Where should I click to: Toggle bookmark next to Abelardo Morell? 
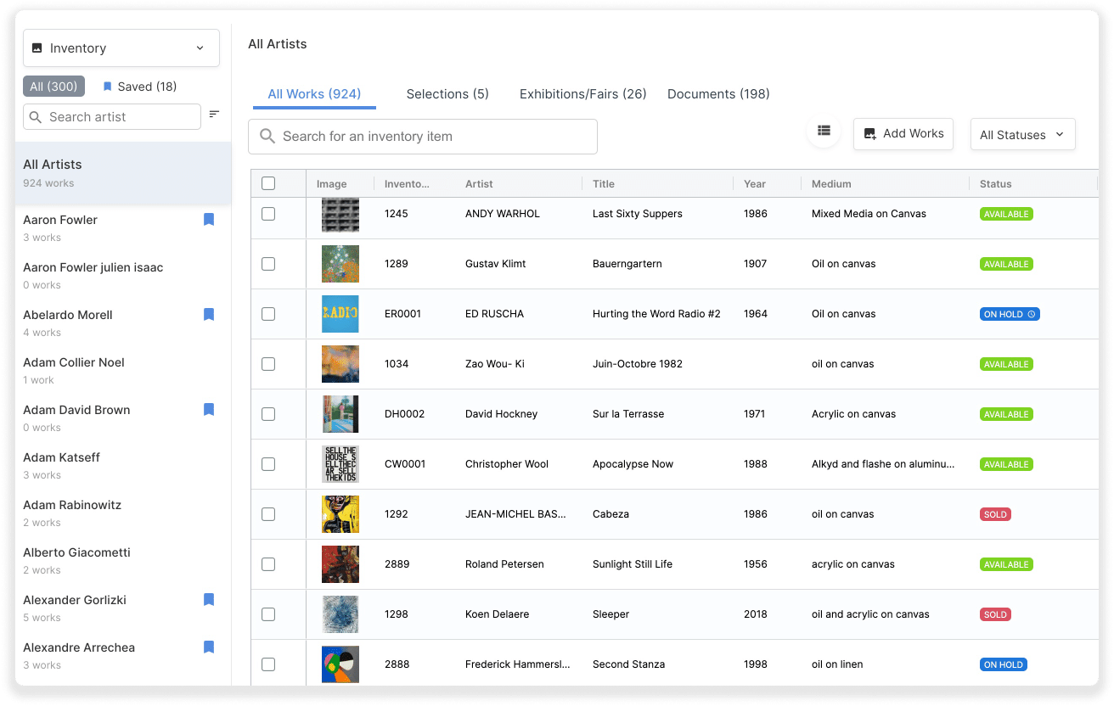pyautogui.click(x=209, y=315)
